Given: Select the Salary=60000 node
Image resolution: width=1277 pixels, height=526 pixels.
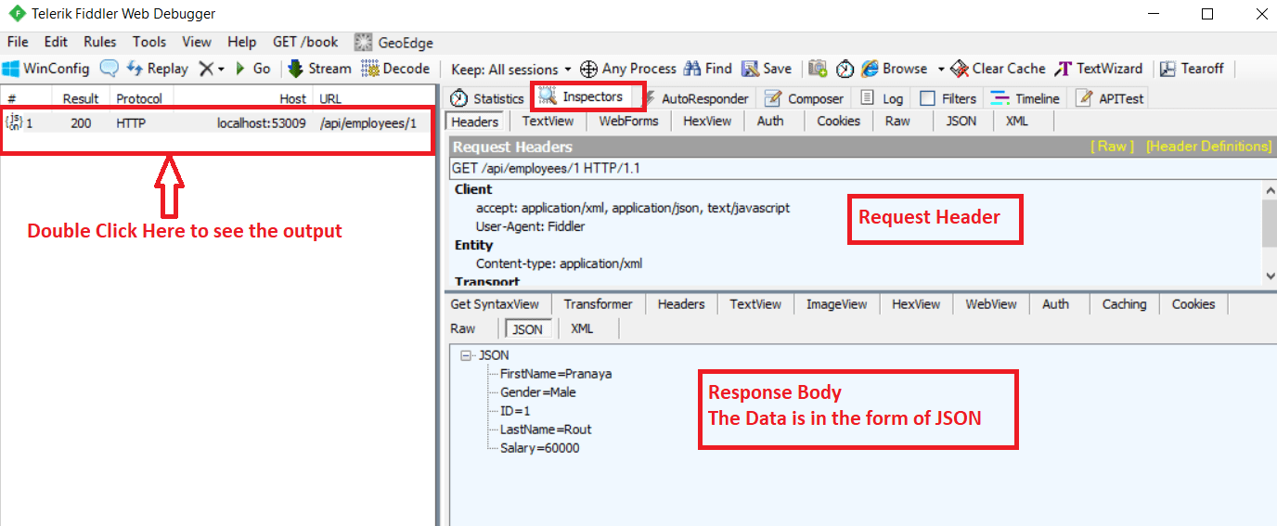Looking at the screenshot, I should pos(539,448).
